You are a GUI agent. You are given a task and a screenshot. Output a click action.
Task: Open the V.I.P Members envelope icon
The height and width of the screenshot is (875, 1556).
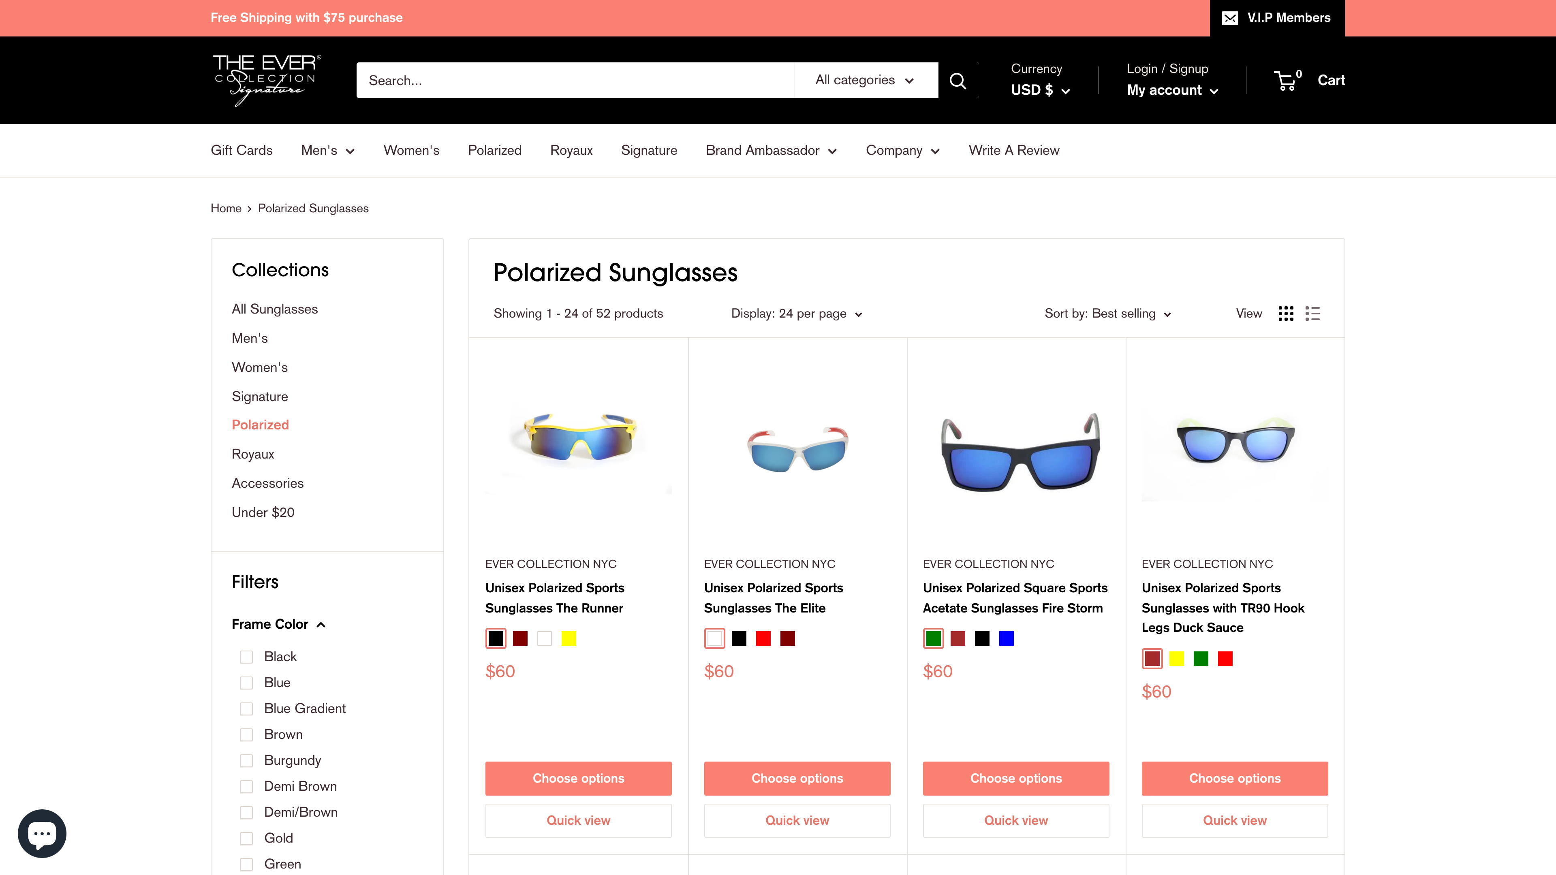1230,17
